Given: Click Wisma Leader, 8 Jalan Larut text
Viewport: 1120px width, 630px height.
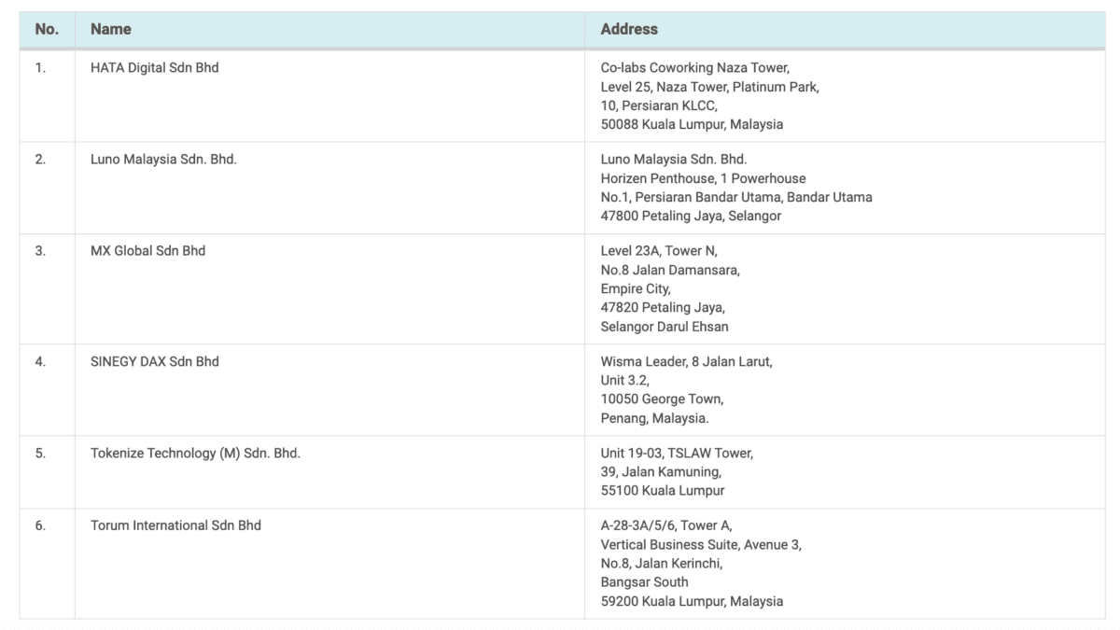Looking at the screenshot, I should point(687,361).
